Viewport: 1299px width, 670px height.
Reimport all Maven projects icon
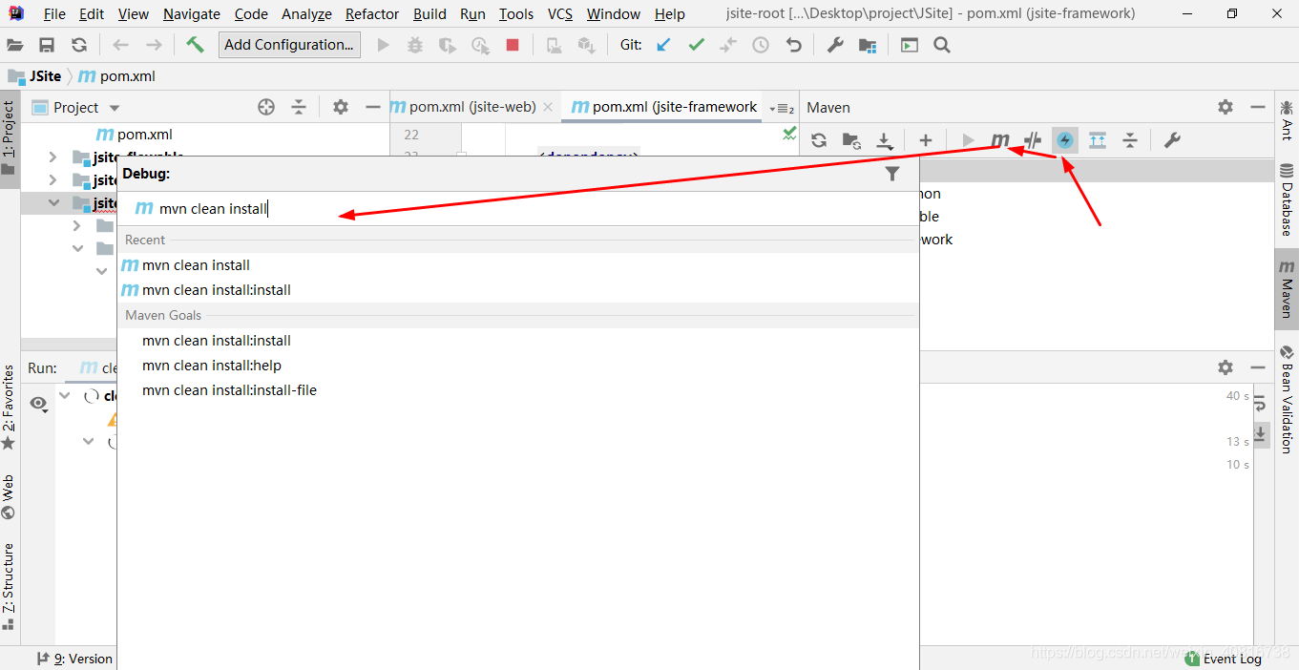[x=819, y=140]
